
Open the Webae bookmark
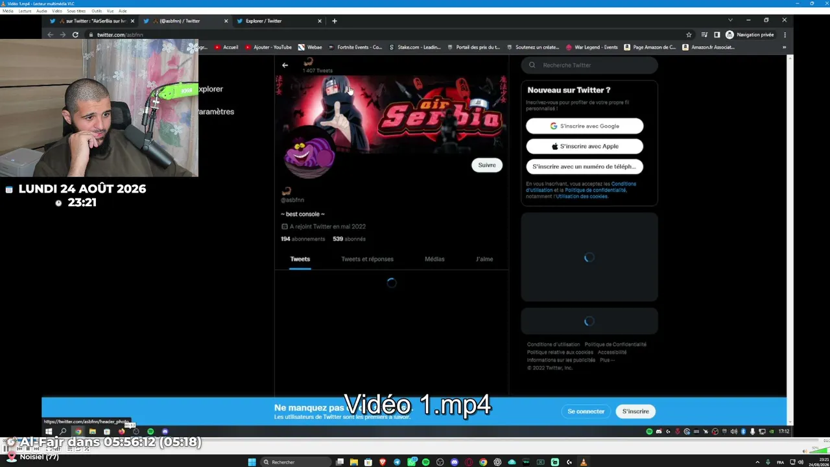coord(310,47)
